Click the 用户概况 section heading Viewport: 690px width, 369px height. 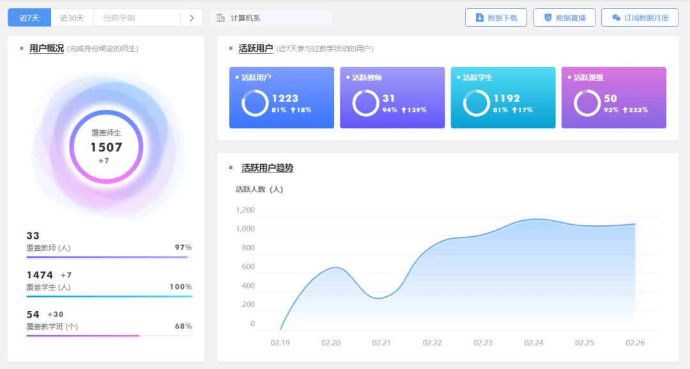click(x=47, y=49)
